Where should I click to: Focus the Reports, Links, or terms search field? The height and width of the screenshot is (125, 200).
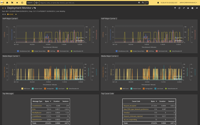89,3
